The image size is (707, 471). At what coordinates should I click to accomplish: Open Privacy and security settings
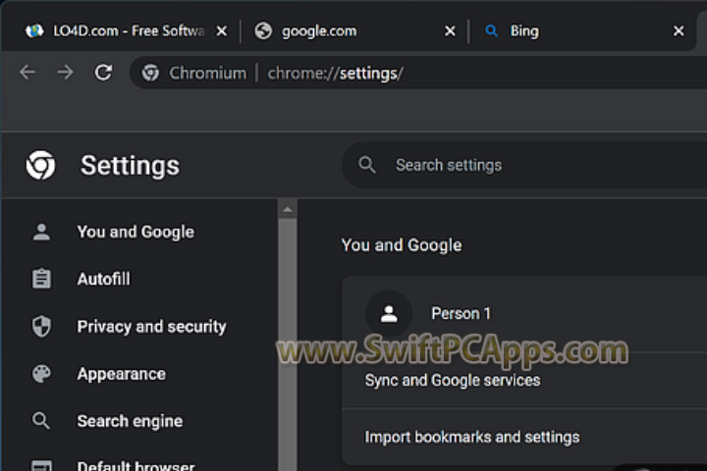[x=151, y=327]
